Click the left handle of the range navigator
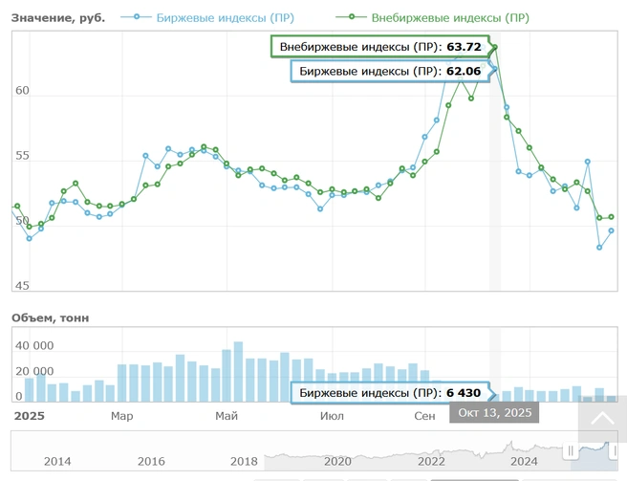The width and height of the screenshot is (627, 481). click(571, 451)
